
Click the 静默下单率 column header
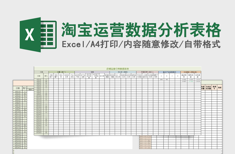coord(156,76)
